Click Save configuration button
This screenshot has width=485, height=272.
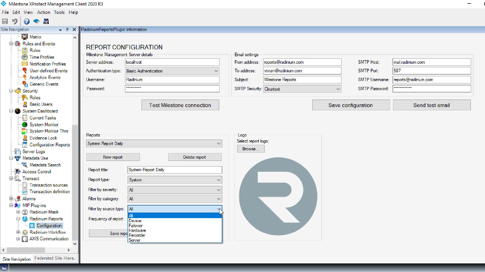pyautogui.click(x=351, y=105)
